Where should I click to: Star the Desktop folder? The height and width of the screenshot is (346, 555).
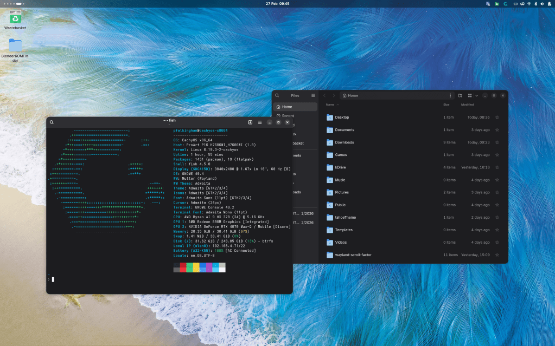[x=497, y=117]
